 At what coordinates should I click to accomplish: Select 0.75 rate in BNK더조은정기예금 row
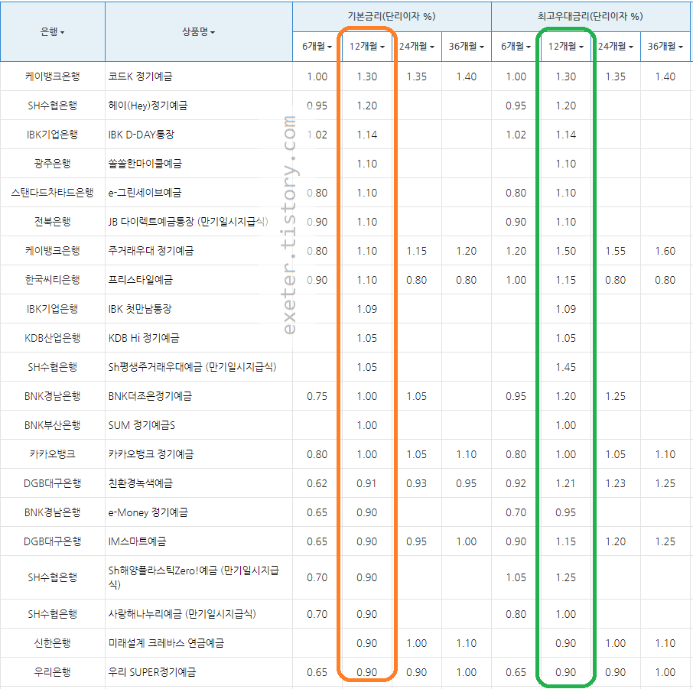317,396
